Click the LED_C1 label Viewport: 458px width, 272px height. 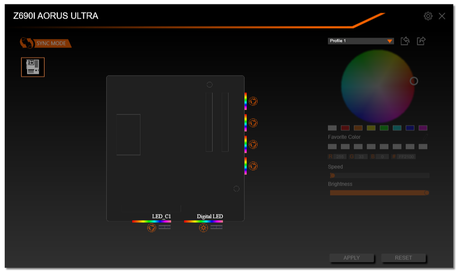click(x=161, y=216)
